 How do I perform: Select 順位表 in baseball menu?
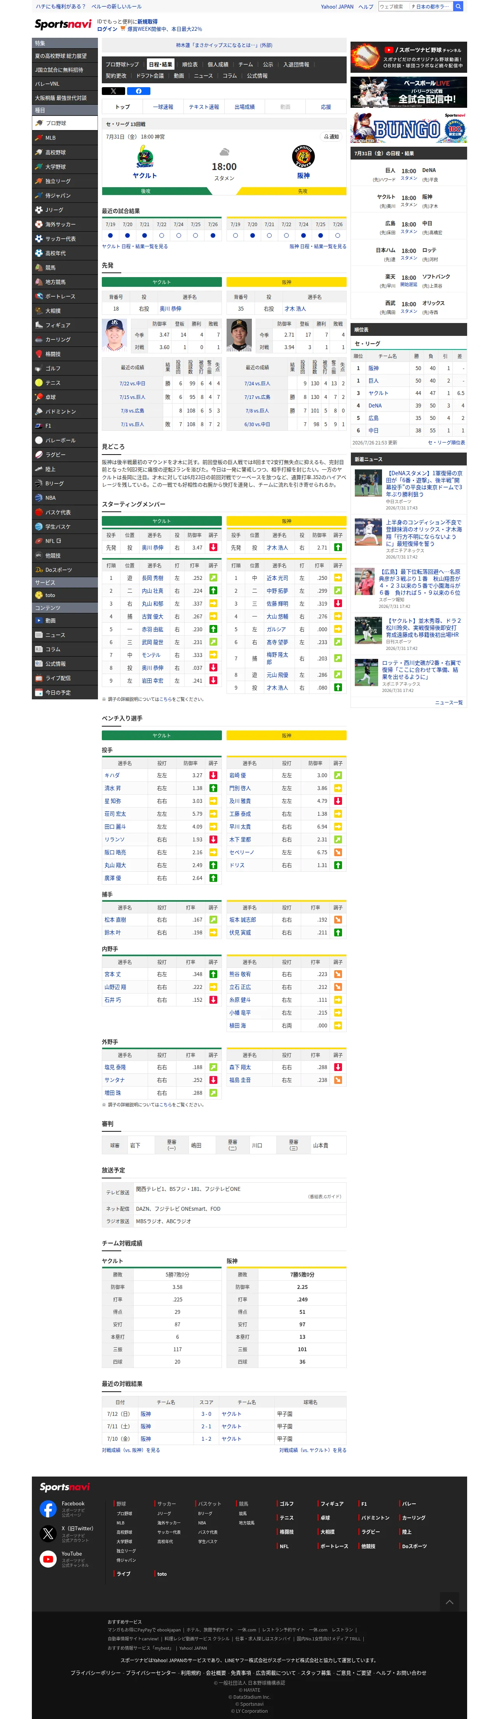click(190, 65)
